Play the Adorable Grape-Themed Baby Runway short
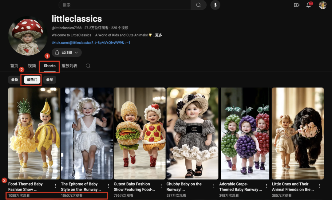This screenshot has height=200, width=332. (245, 133)
